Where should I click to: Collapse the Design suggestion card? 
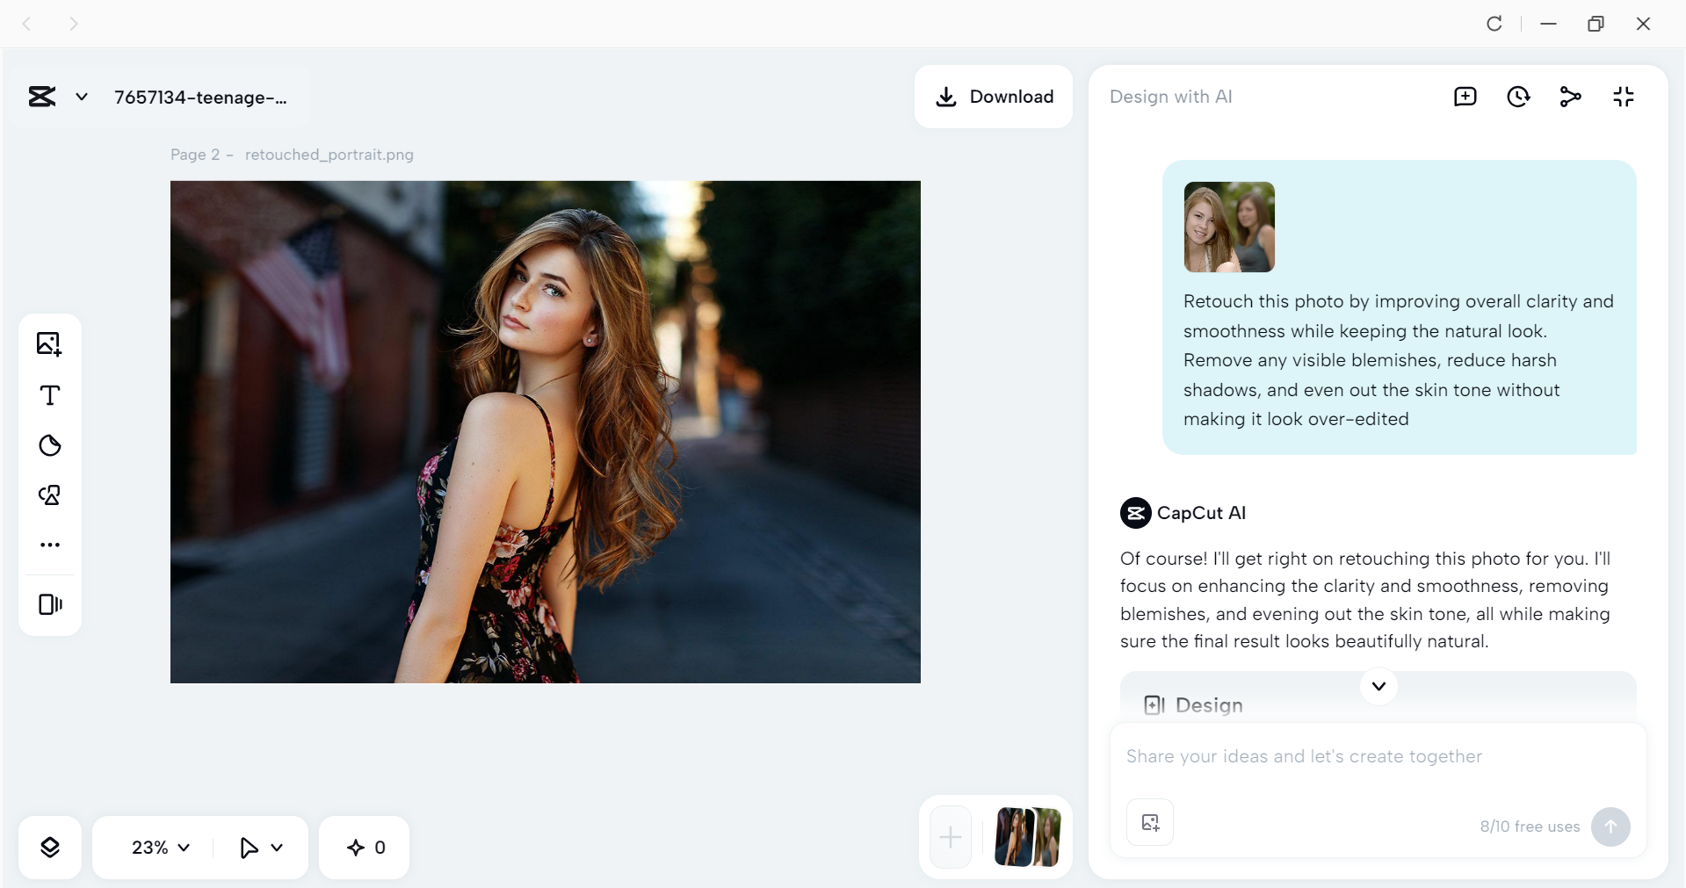pos(1378,687)
